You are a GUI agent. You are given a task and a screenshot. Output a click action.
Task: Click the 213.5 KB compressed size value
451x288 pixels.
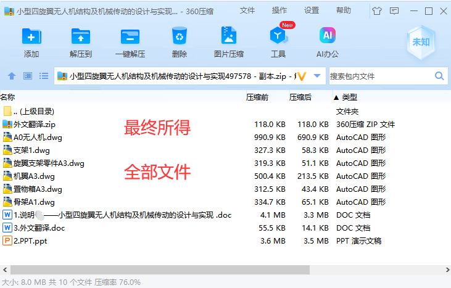pos(313,176)
